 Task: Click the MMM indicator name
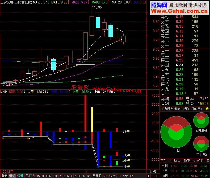(x=4, y=92)
